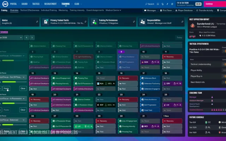
Task: Click the Responsibilities staff icon
Action: [x=143, y=22]
